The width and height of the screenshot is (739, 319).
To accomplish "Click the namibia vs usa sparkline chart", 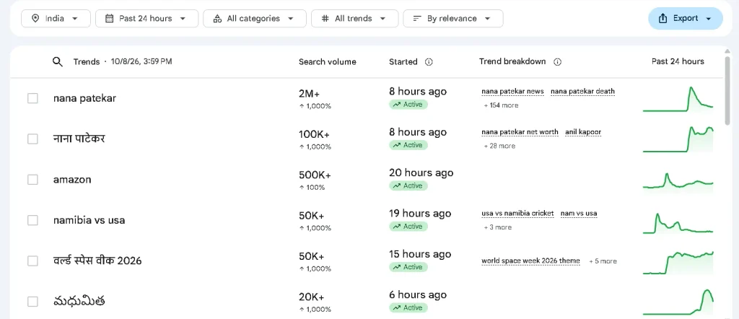I will pyautogui.click(x=678, y=223).
